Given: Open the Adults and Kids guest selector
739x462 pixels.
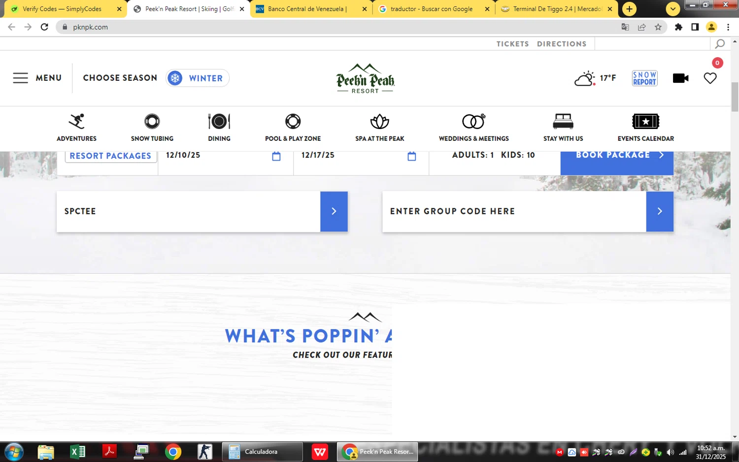Looking at the screenshot, I should point(494,155).
